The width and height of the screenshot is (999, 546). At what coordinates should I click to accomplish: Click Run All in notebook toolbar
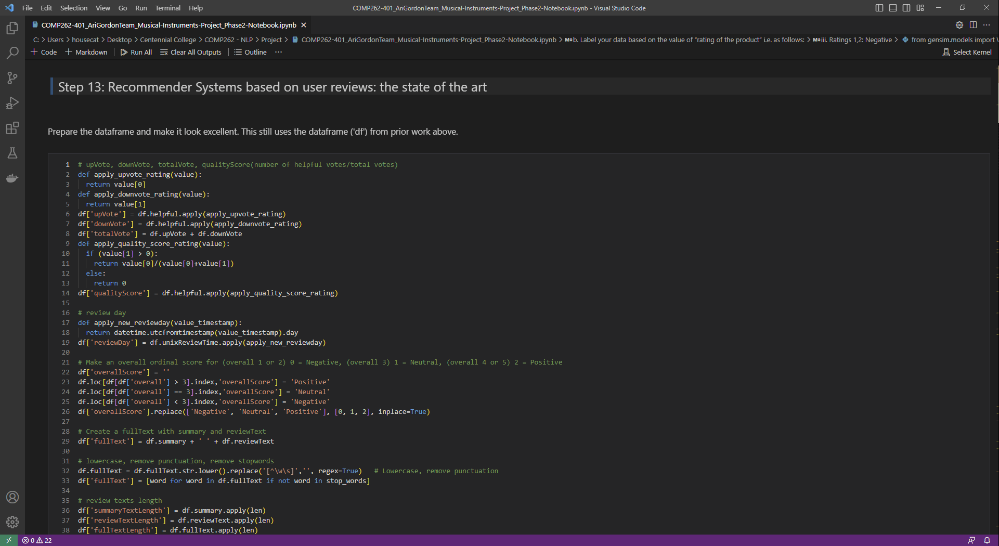[136, 52]
